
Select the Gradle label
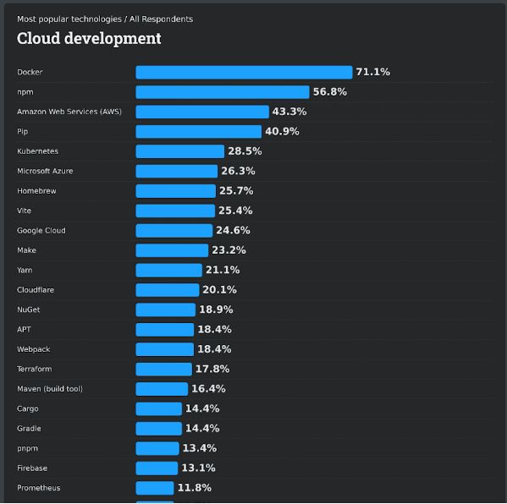point(29,429)
